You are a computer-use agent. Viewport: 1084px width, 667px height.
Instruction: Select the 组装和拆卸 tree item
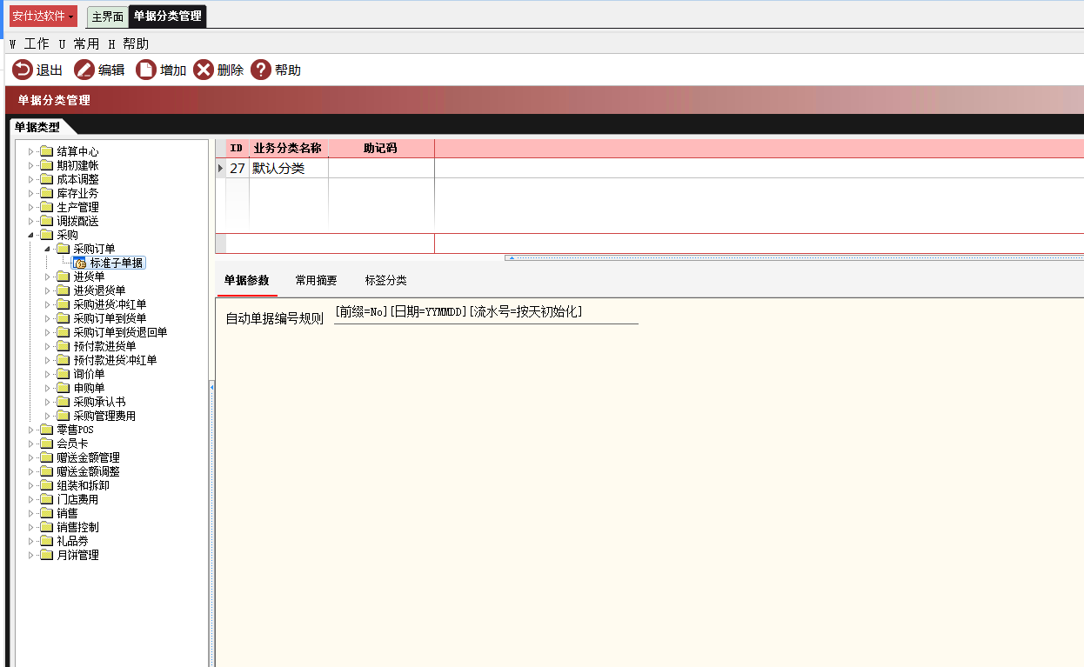coord(83,485)
